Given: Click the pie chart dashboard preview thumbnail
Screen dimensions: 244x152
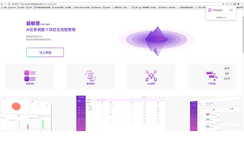Looking at the screenshot, I should [x=26, y=114].
